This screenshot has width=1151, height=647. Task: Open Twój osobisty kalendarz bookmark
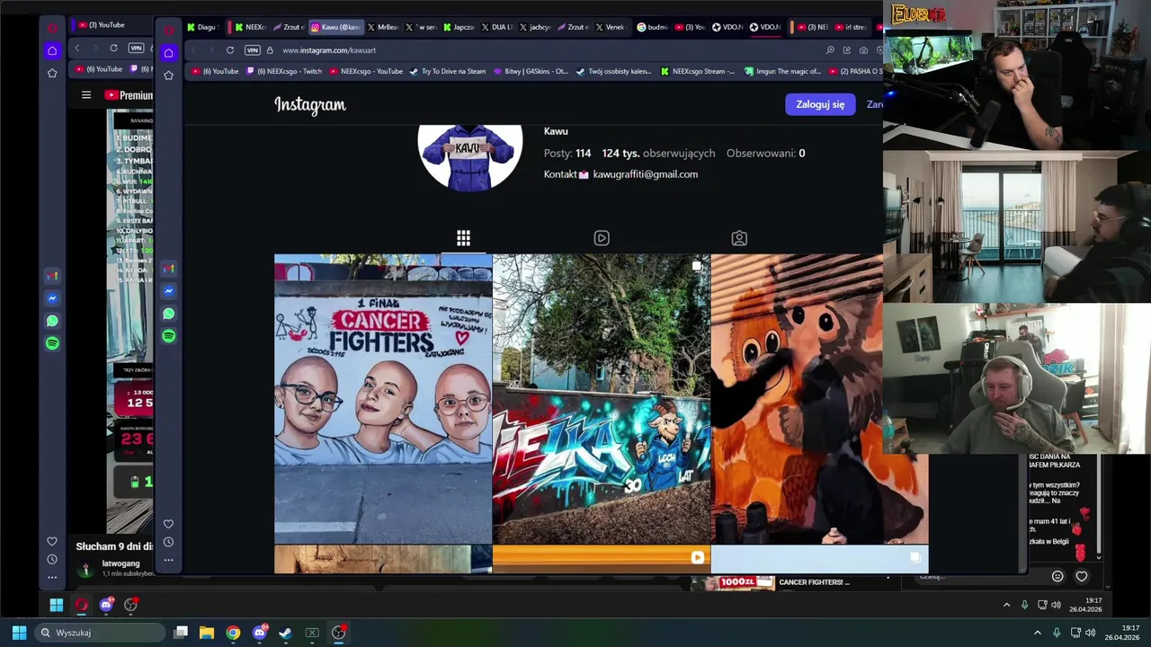point(613,71)
